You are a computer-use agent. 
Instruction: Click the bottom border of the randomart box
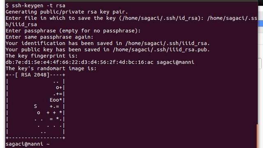coord(35,138)
